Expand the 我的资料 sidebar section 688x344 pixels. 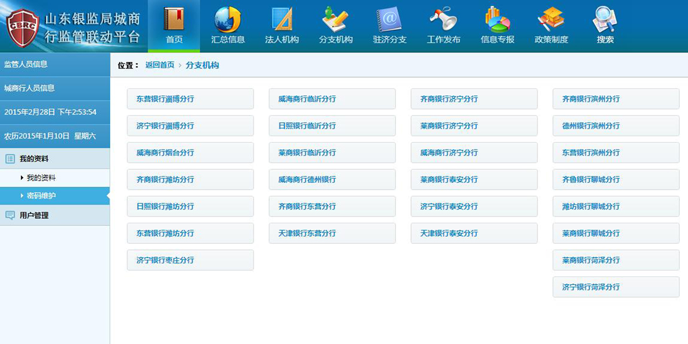click(x=34, y=159)
